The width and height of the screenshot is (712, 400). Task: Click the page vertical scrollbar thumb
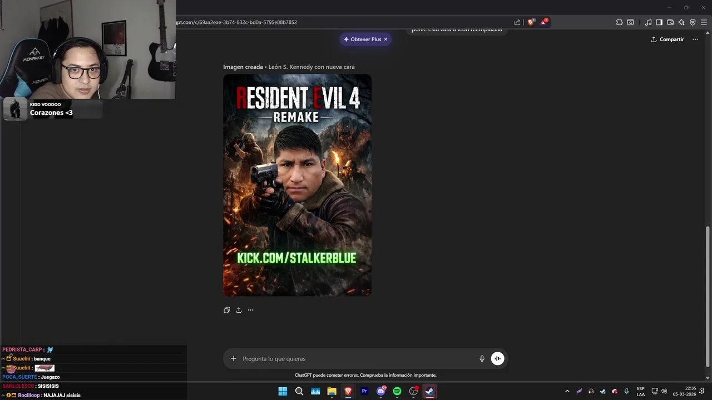tap(708, 296)
